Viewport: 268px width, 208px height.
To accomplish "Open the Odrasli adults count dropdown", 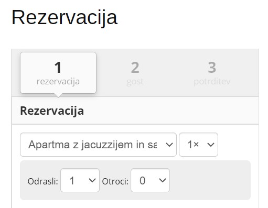I will (x=80, y=180).
